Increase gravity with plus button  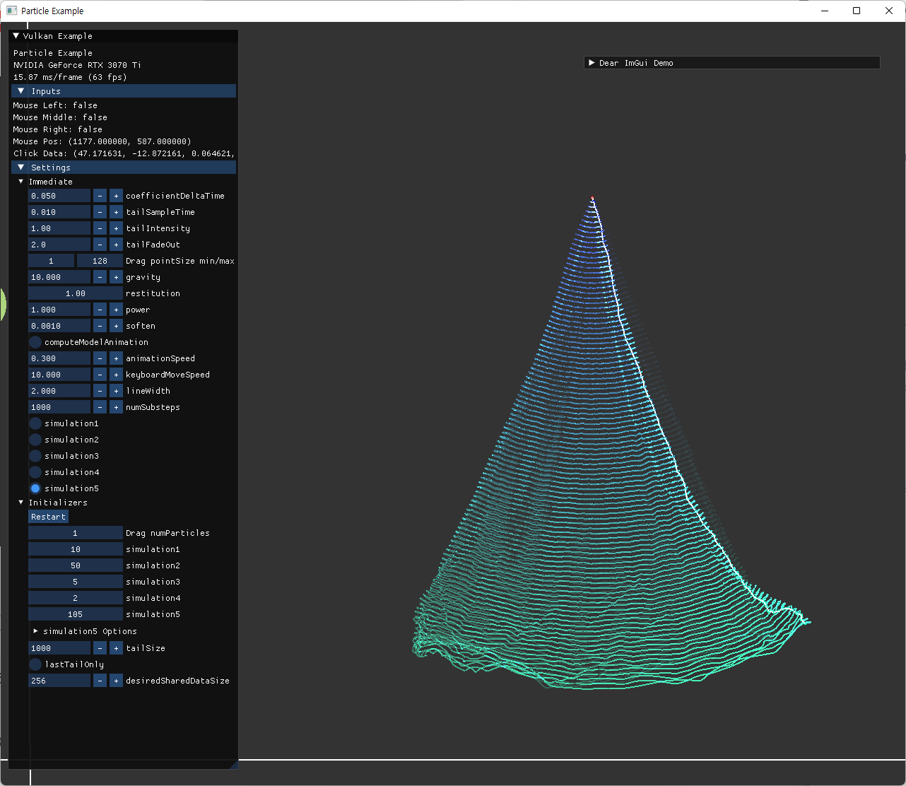coord(116,277)
